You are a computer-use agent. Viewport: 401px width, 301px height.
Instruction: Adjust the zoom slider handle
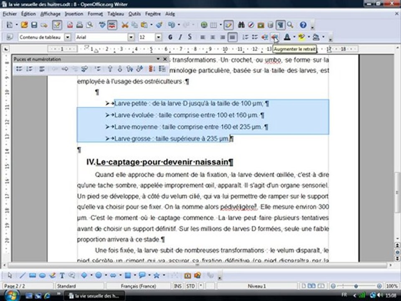point(356,286)
